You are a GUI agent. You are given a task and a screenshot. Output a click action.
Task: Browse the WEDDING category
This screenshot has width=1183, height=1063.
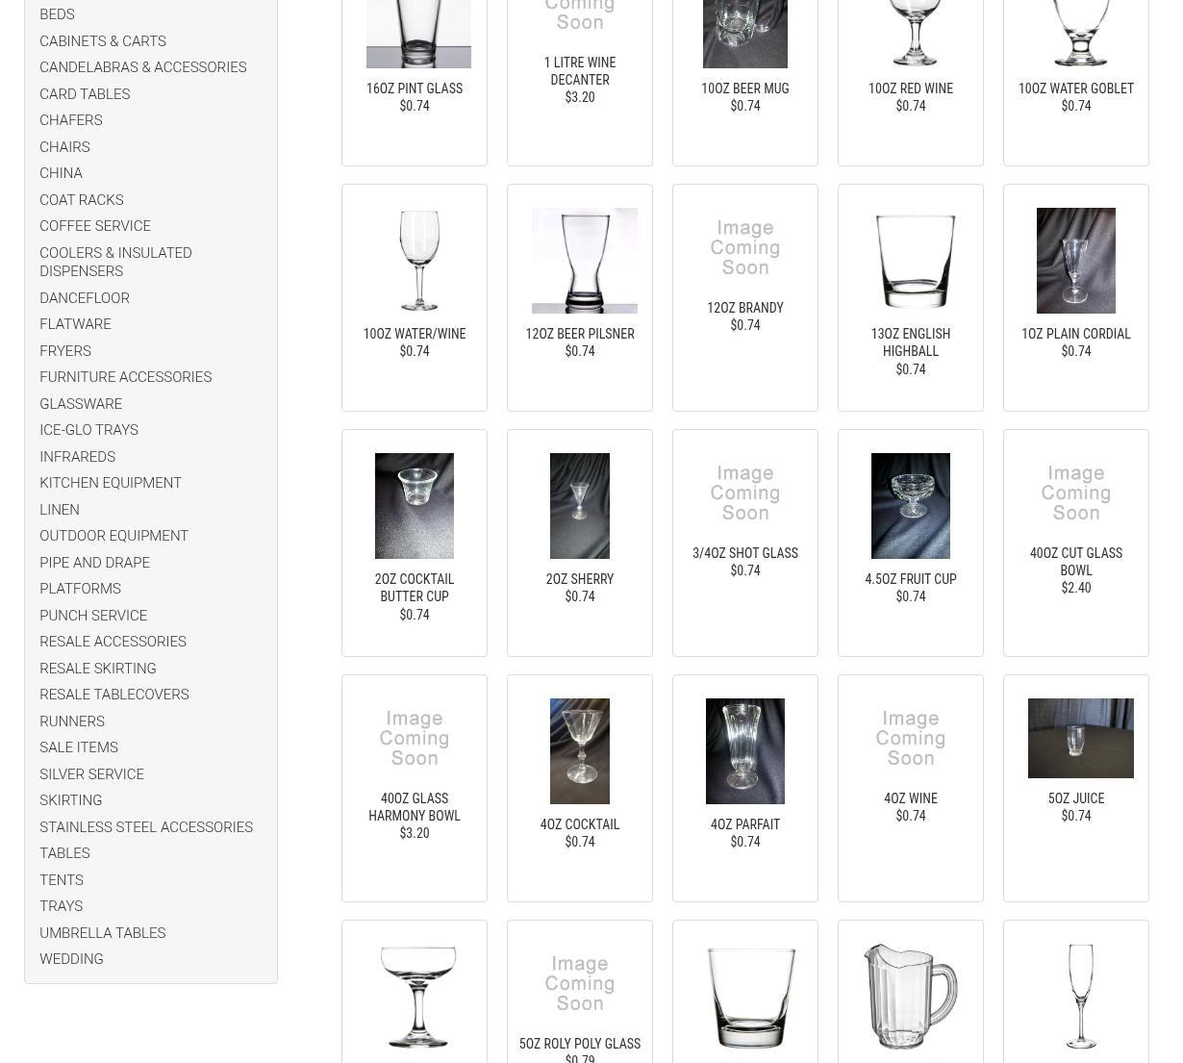[71, 959]
